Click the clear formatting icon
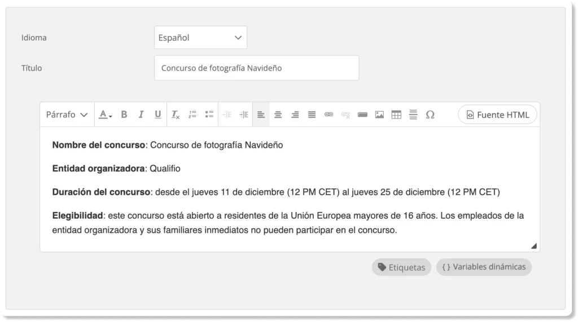 pyautogui.click(x=176, y=114)
